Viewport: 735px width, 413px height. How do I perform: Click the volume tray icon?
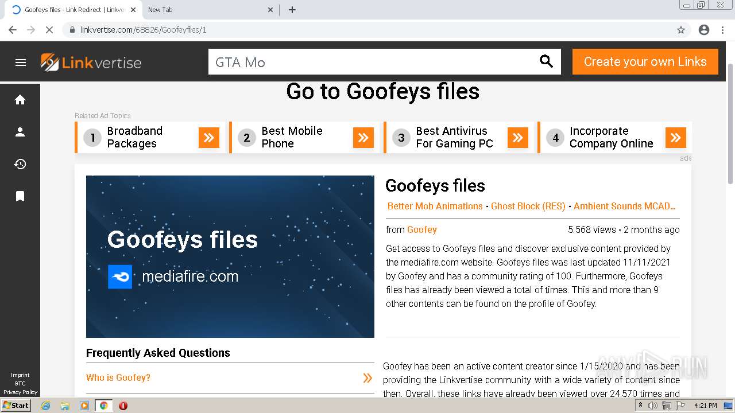point(653,406)
